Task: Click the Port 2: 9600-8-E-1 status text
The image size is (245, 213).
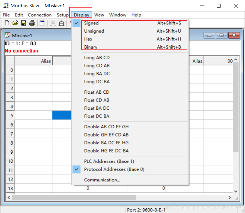Action: click(x=146, y=210)
